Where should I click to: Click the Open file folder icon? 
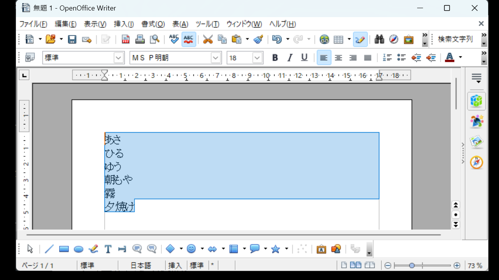click(51, 39)
